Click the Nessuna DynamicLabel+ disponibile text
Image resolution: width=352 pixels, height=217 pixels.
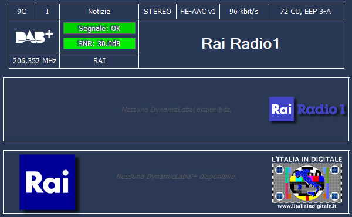coord(176,176)
